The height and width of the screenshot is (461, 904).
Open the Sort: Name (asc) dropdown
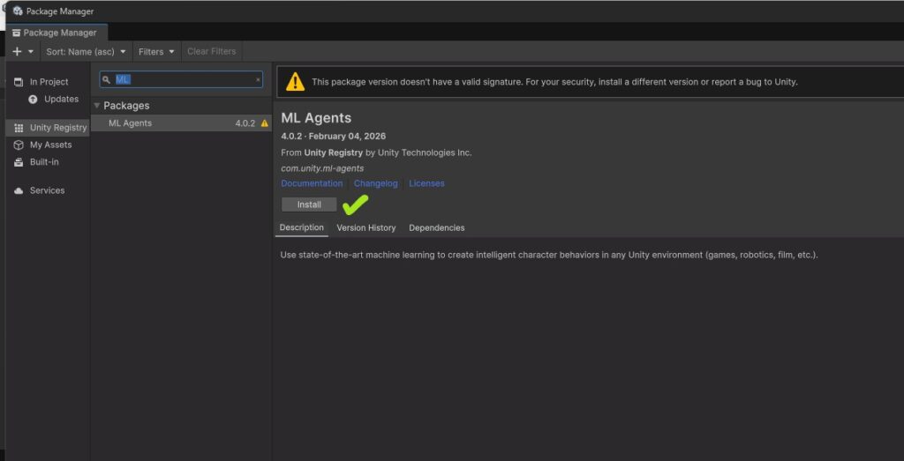click(86, 51)
